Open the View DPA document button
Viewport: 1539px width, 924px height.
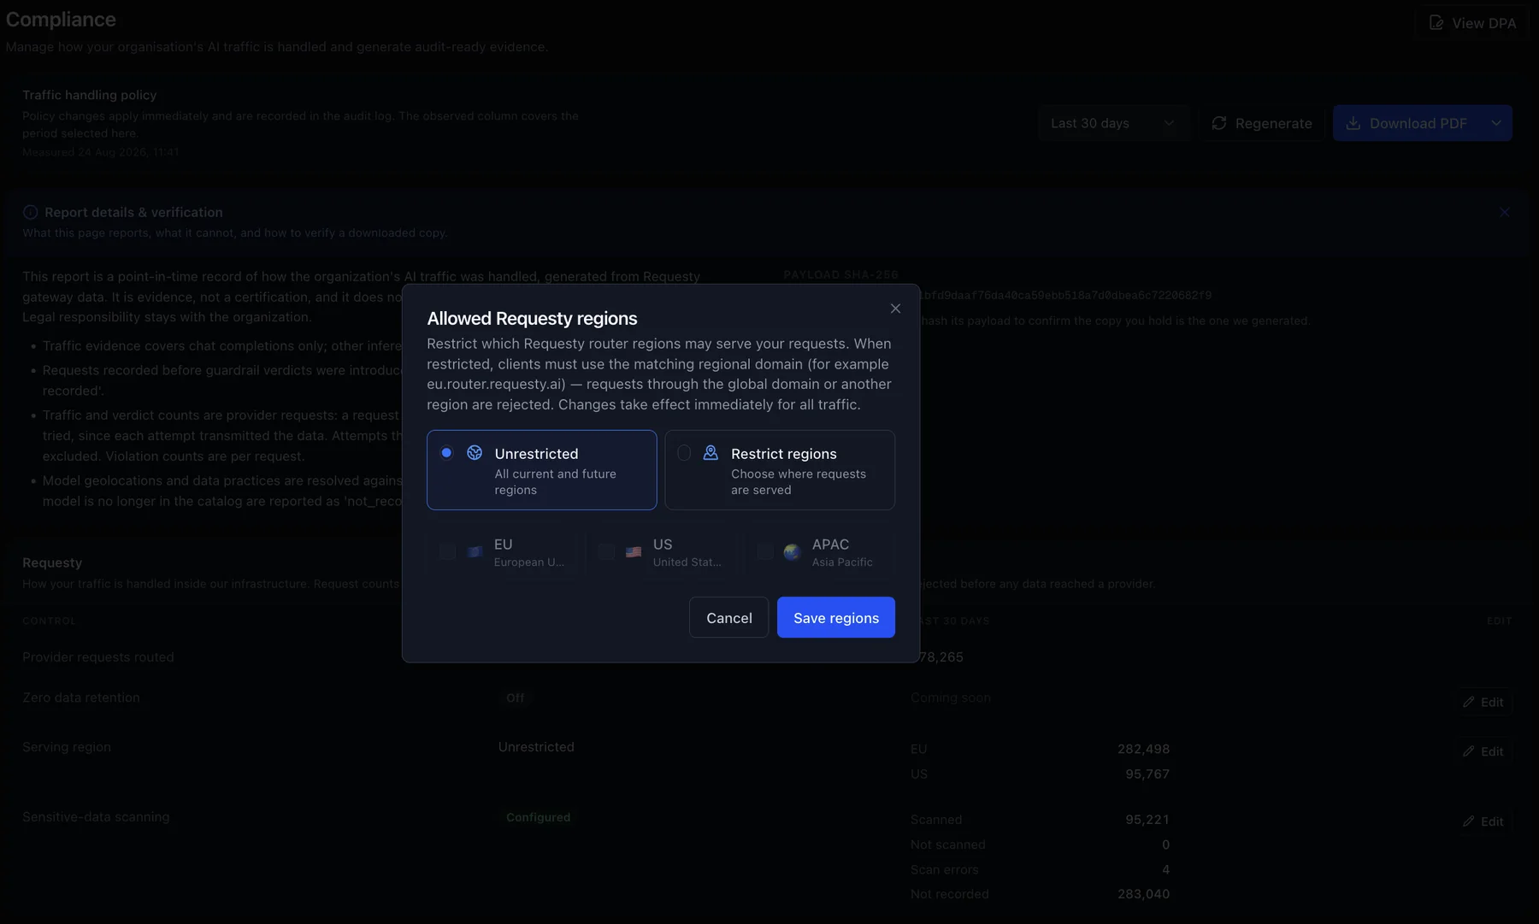[x=1472, y=23]
